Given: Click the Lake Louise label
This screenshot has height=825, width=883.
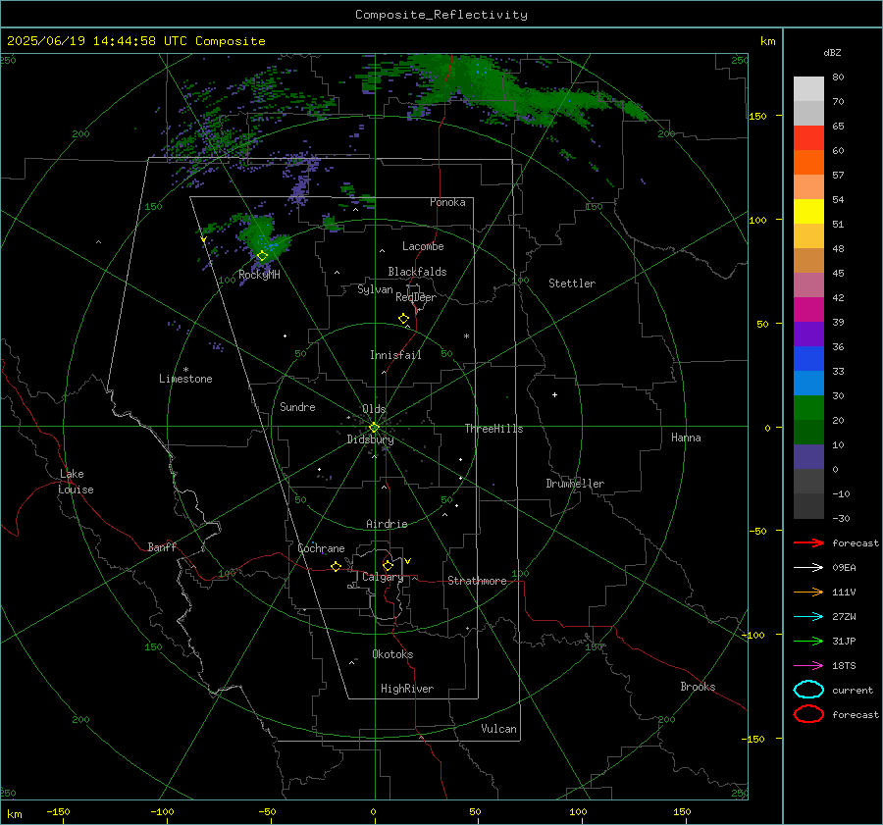Looking at the screenshot, I should pos(76,482).
